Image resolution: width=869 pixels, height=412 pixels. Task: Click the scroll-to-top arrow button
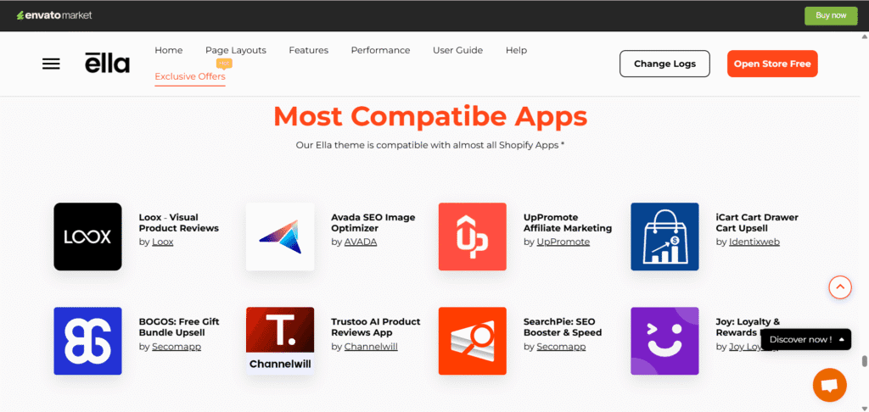(840, 287)
